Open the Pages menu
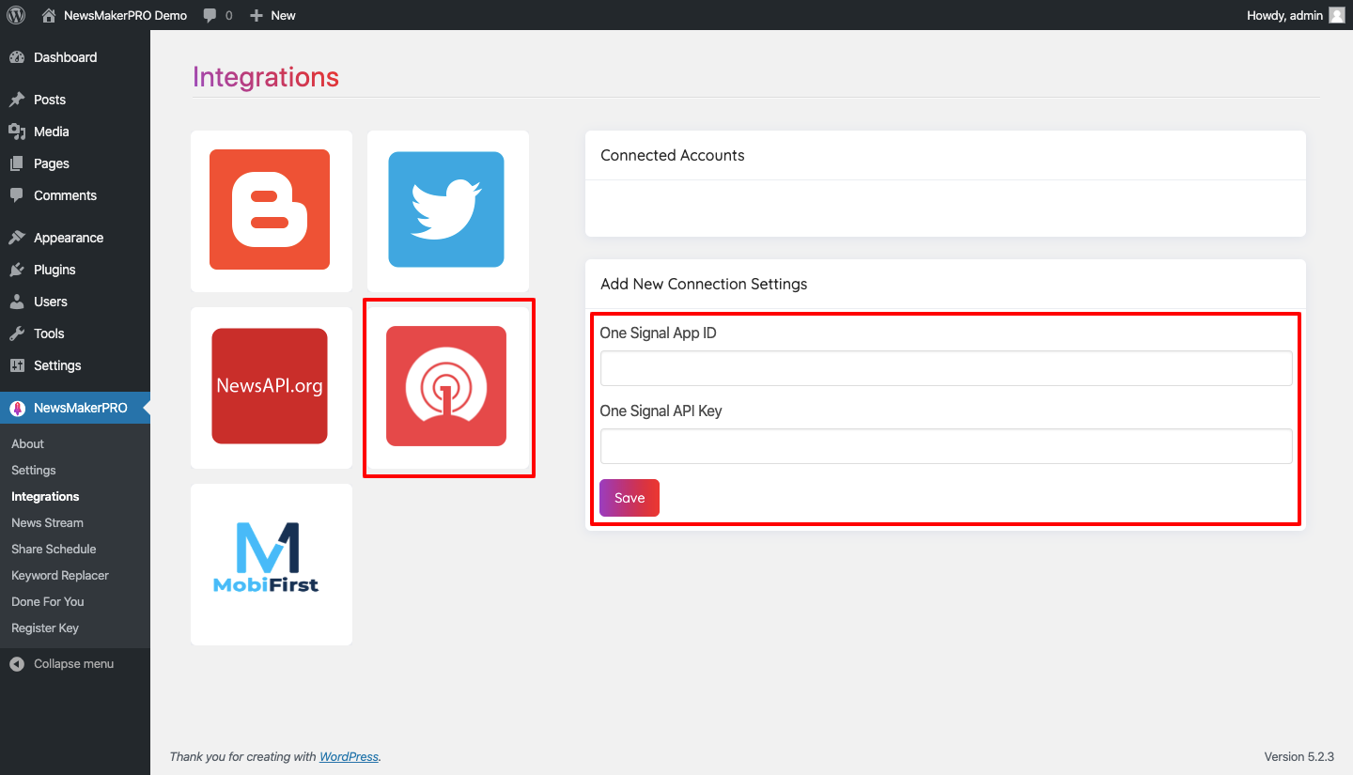 75,163
